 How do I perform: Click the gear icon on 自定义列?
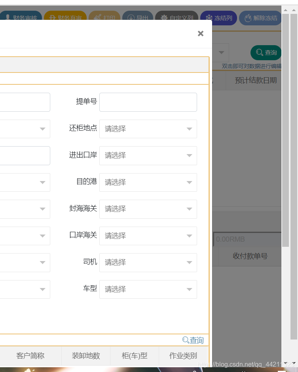[164, 17]
